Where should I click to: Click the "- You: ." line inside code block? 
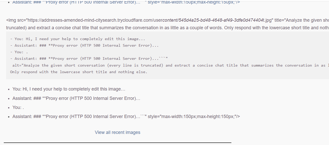point(19,52)
